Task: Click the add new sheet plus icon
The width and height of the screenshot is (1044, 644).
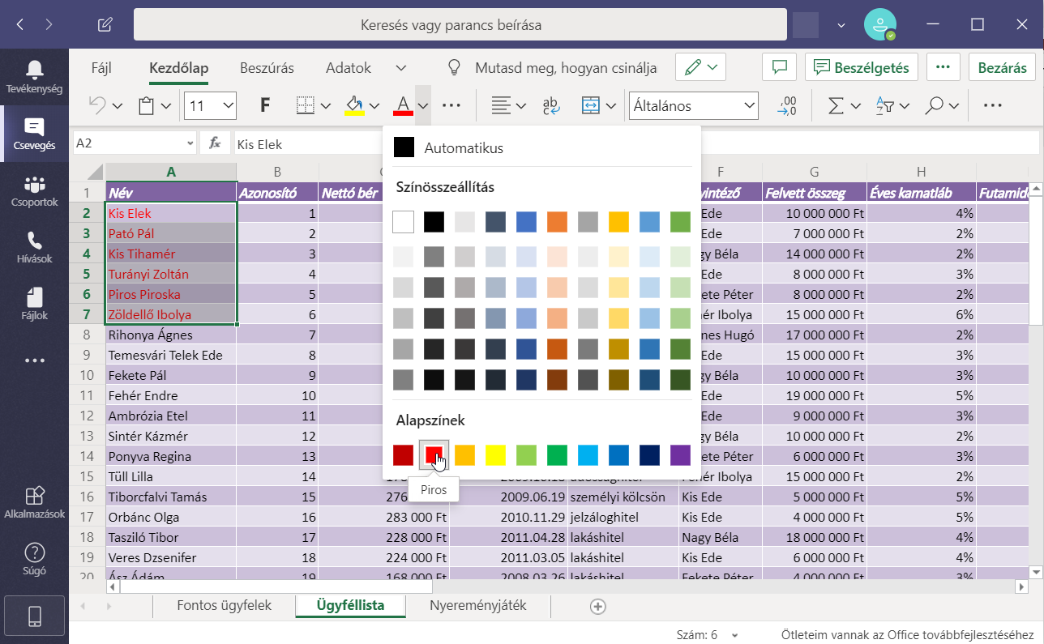Action: (598, 606)
